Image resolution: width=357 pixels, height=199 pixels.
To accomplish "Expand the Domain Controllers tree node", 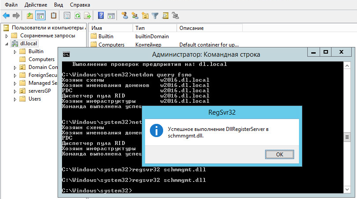I will coord(15,68).
